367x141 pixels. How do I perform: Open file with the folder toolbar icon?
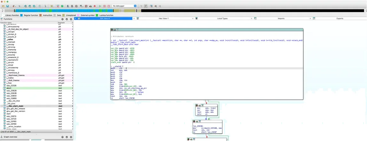click(x=3, y=6)
